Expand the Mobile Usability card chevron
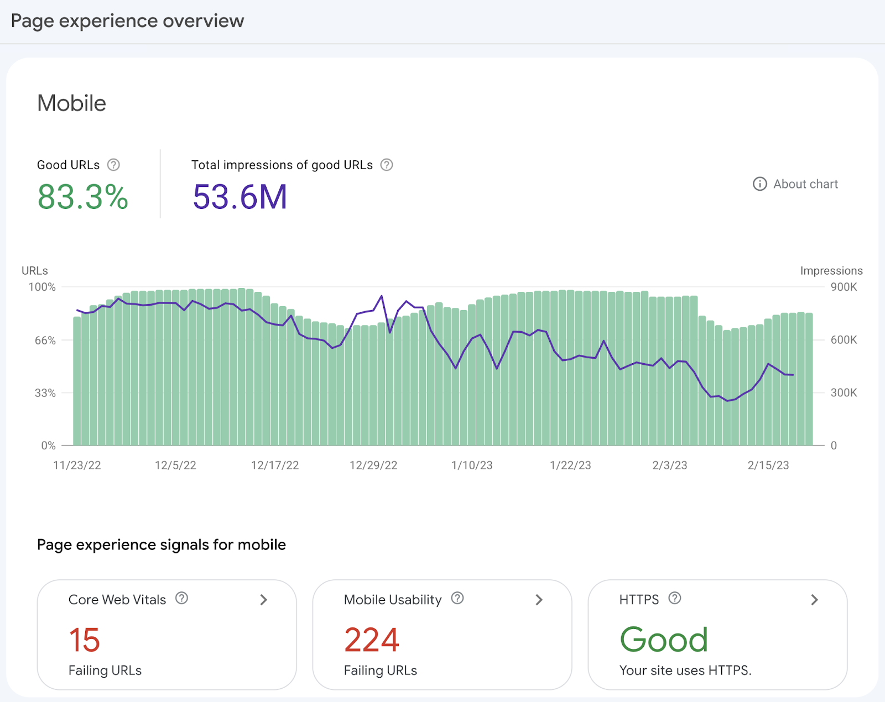Screen dimensions: 885x702 538,600
